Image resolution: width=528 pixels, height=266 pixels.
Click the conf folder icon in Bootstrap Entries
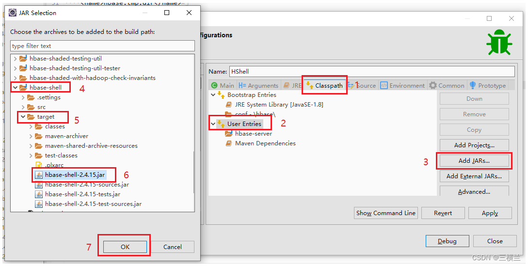point(229,114)
